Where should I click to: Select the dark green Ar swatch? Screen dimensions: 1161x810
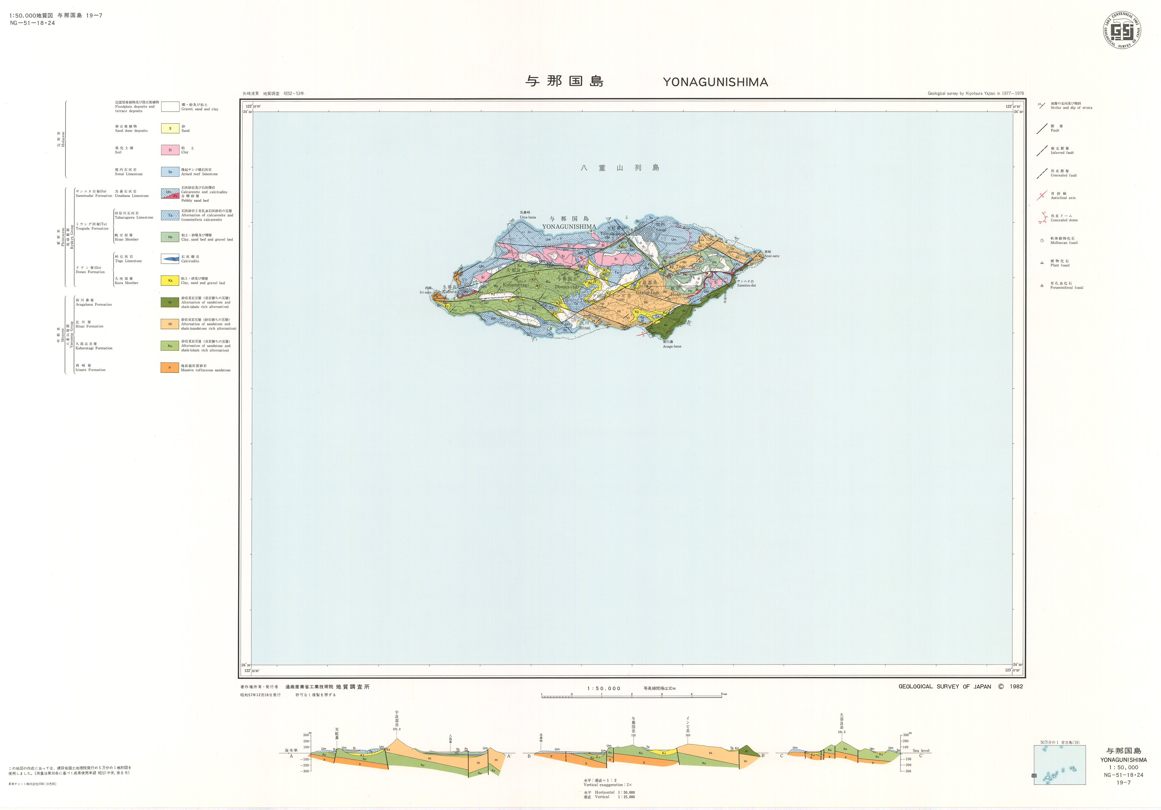tap(170, 302)
